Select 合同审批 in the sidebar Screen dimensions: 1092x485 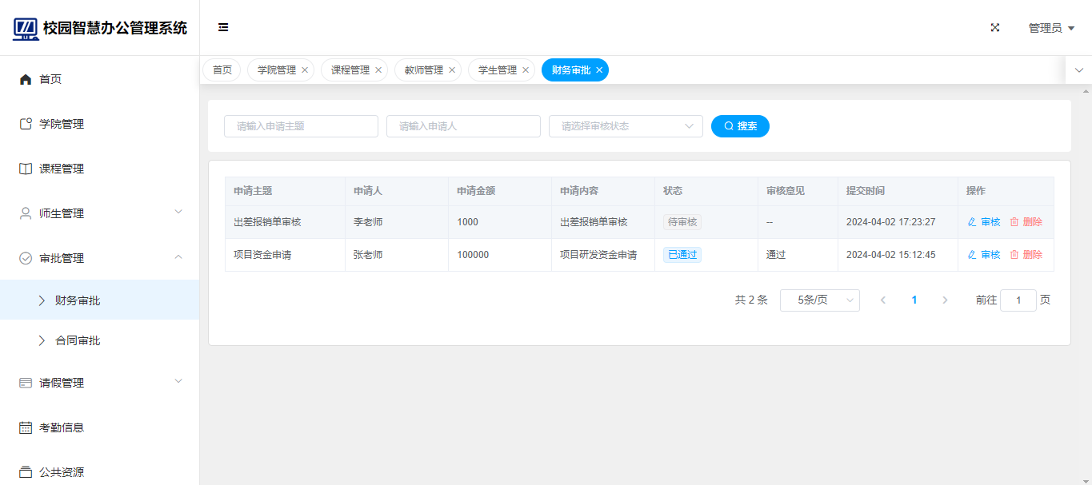click(x=78, y=340)
